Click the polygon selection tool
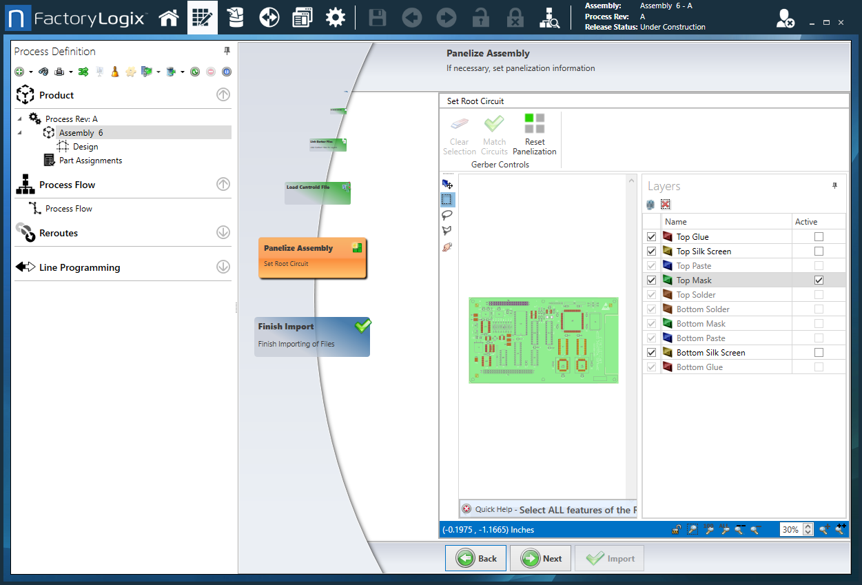Viewport: 862px width, 585px height. click(x=447, y=231)
